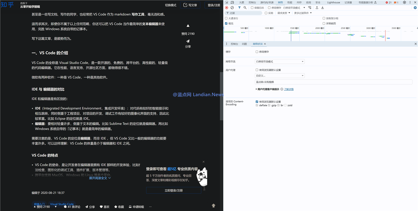The height and width of the screenshot is (211, 418).
Task: Open the DevTools customize three-dot menu
Action: 410,2
